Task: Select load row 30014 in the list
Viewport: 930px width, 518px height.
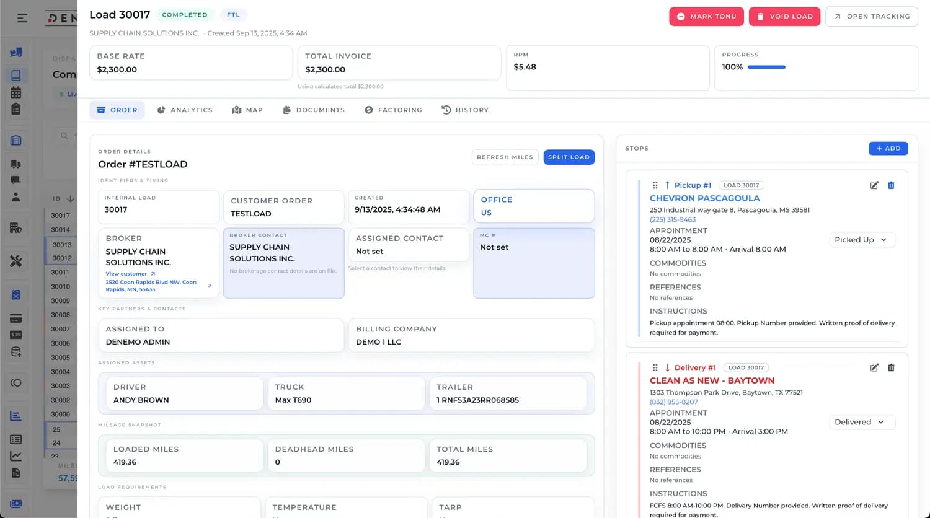Action: [x=59, y=229]
